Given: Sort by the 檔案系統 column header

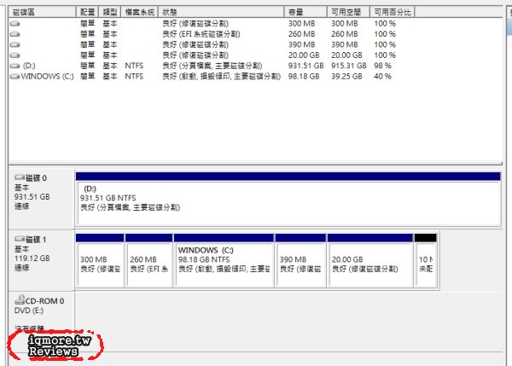Looking at the screenshot, I should [x=140, y=12].
